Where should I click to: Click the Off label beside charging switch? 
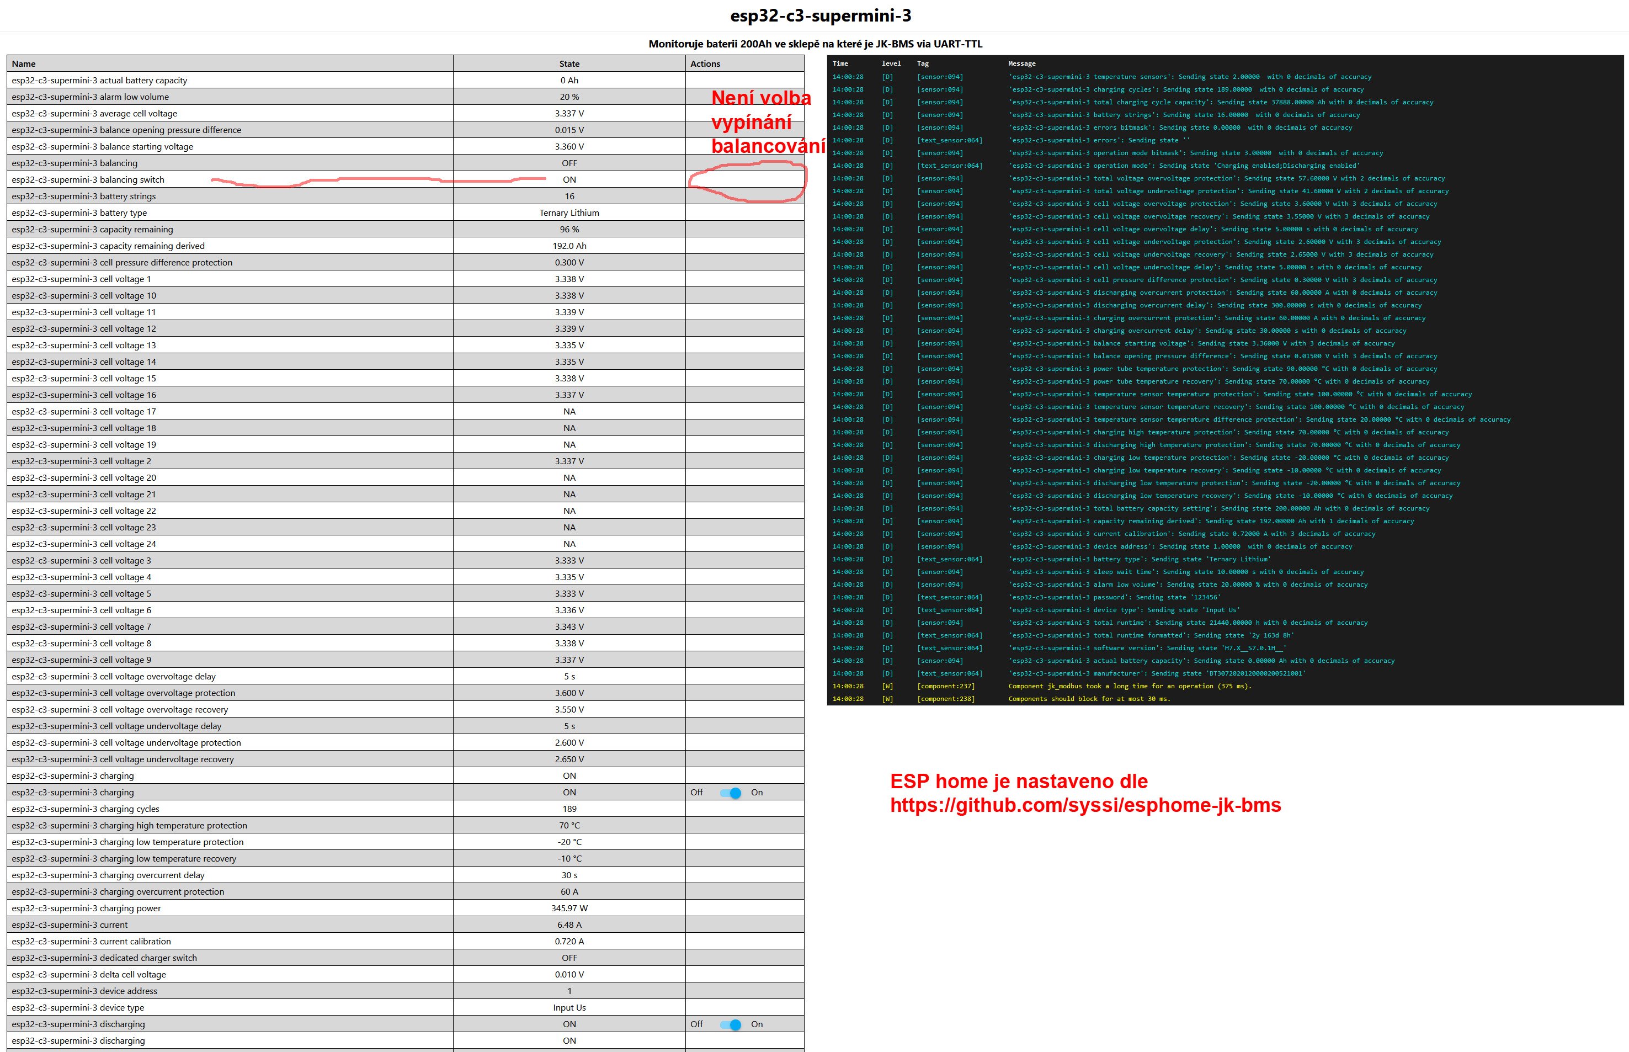click(x=696, y=793)
